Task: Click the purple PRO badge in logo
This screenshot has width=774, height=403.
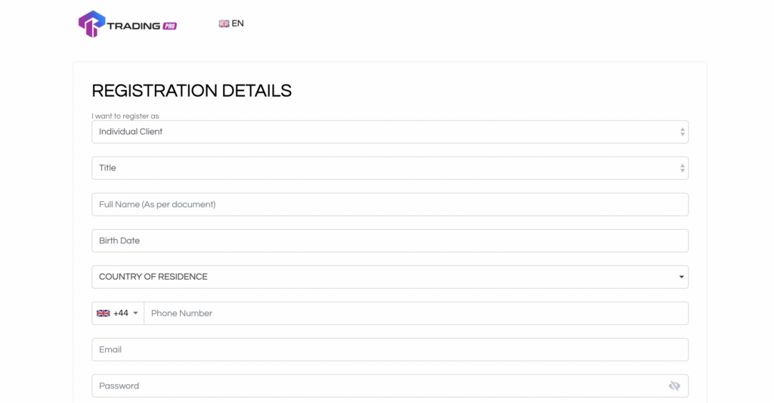Action: 169,26
